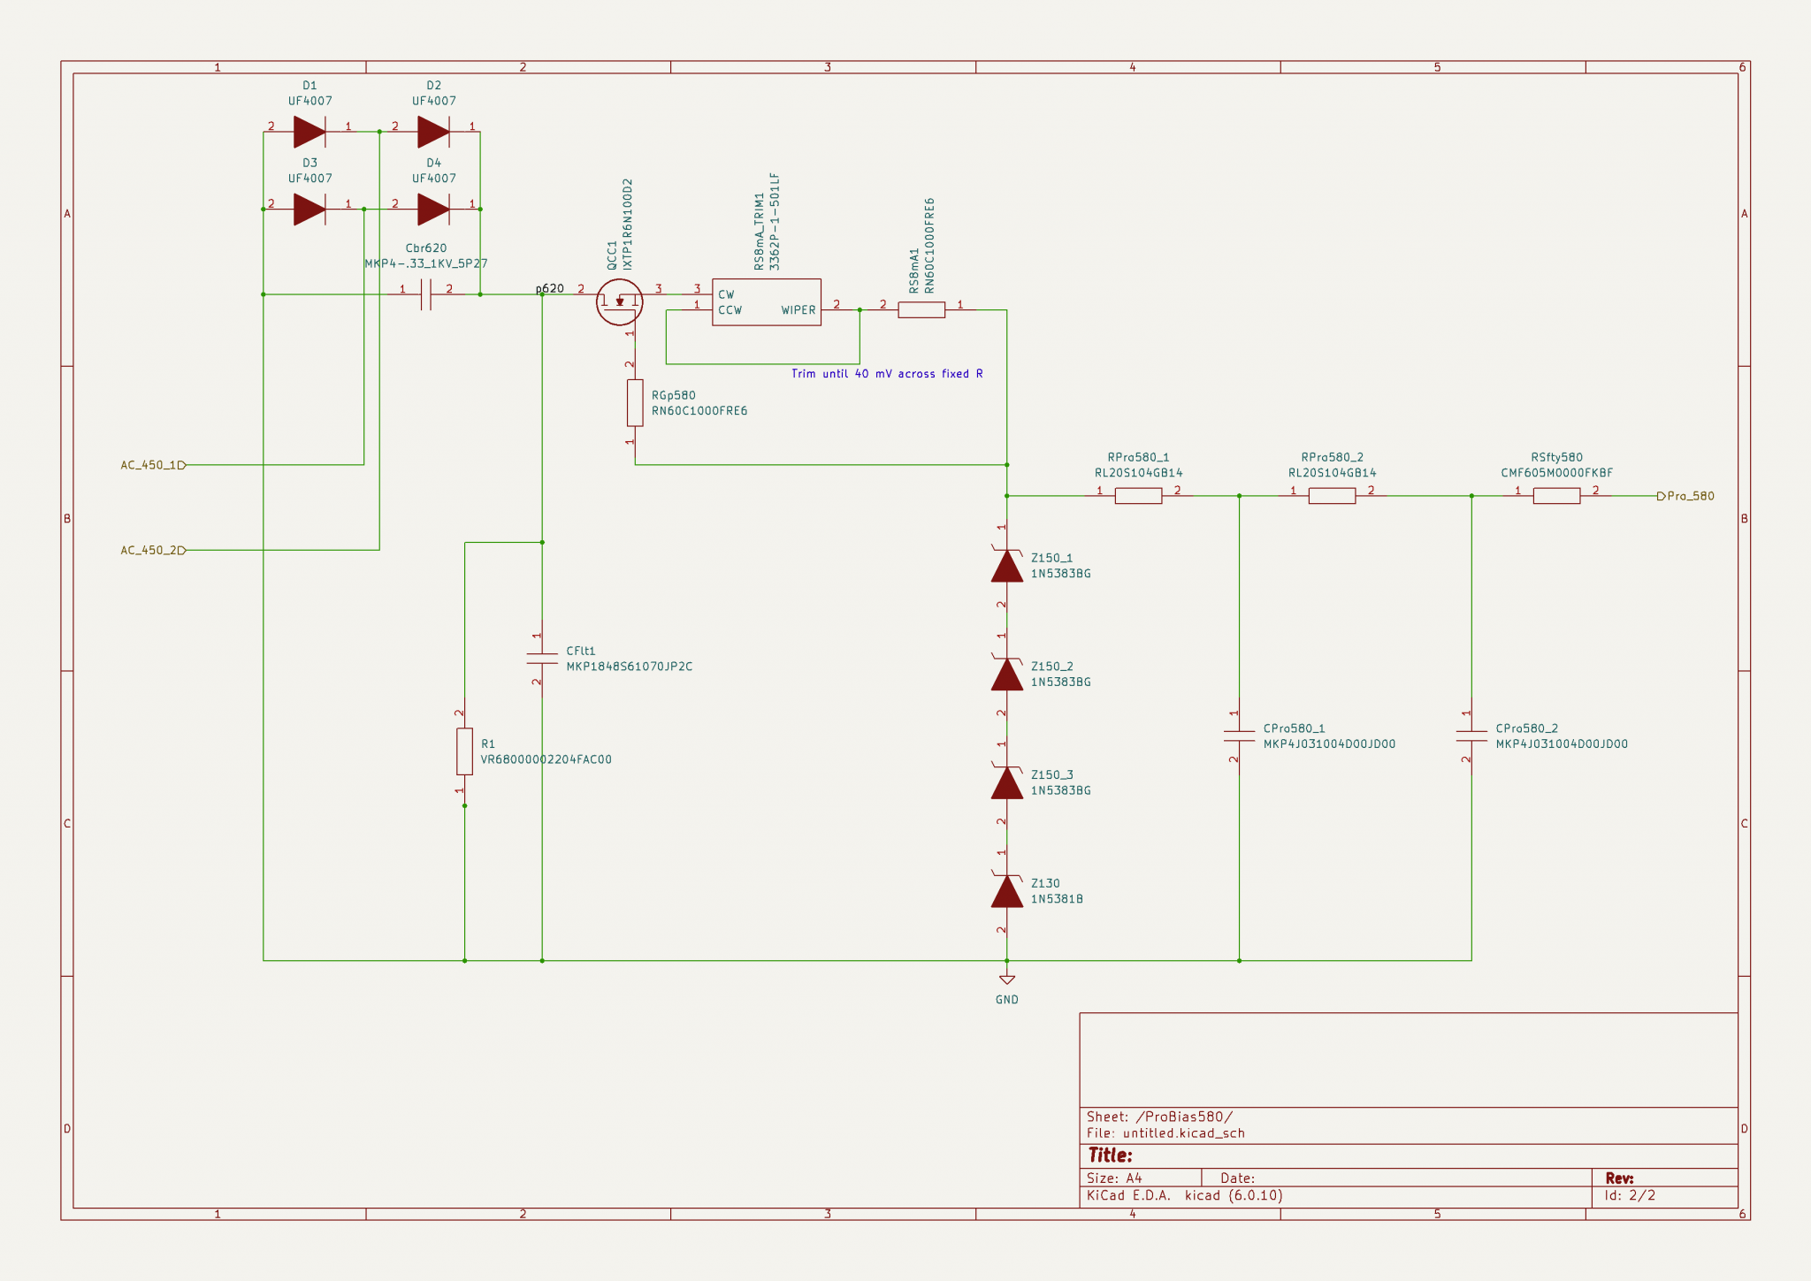Click the 1N5381B value text
1811x1281 pixels.
[1057, 899]
